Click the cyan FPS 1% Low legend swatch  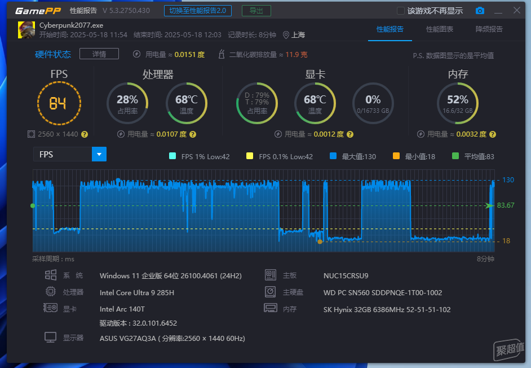tap(172, 156)
